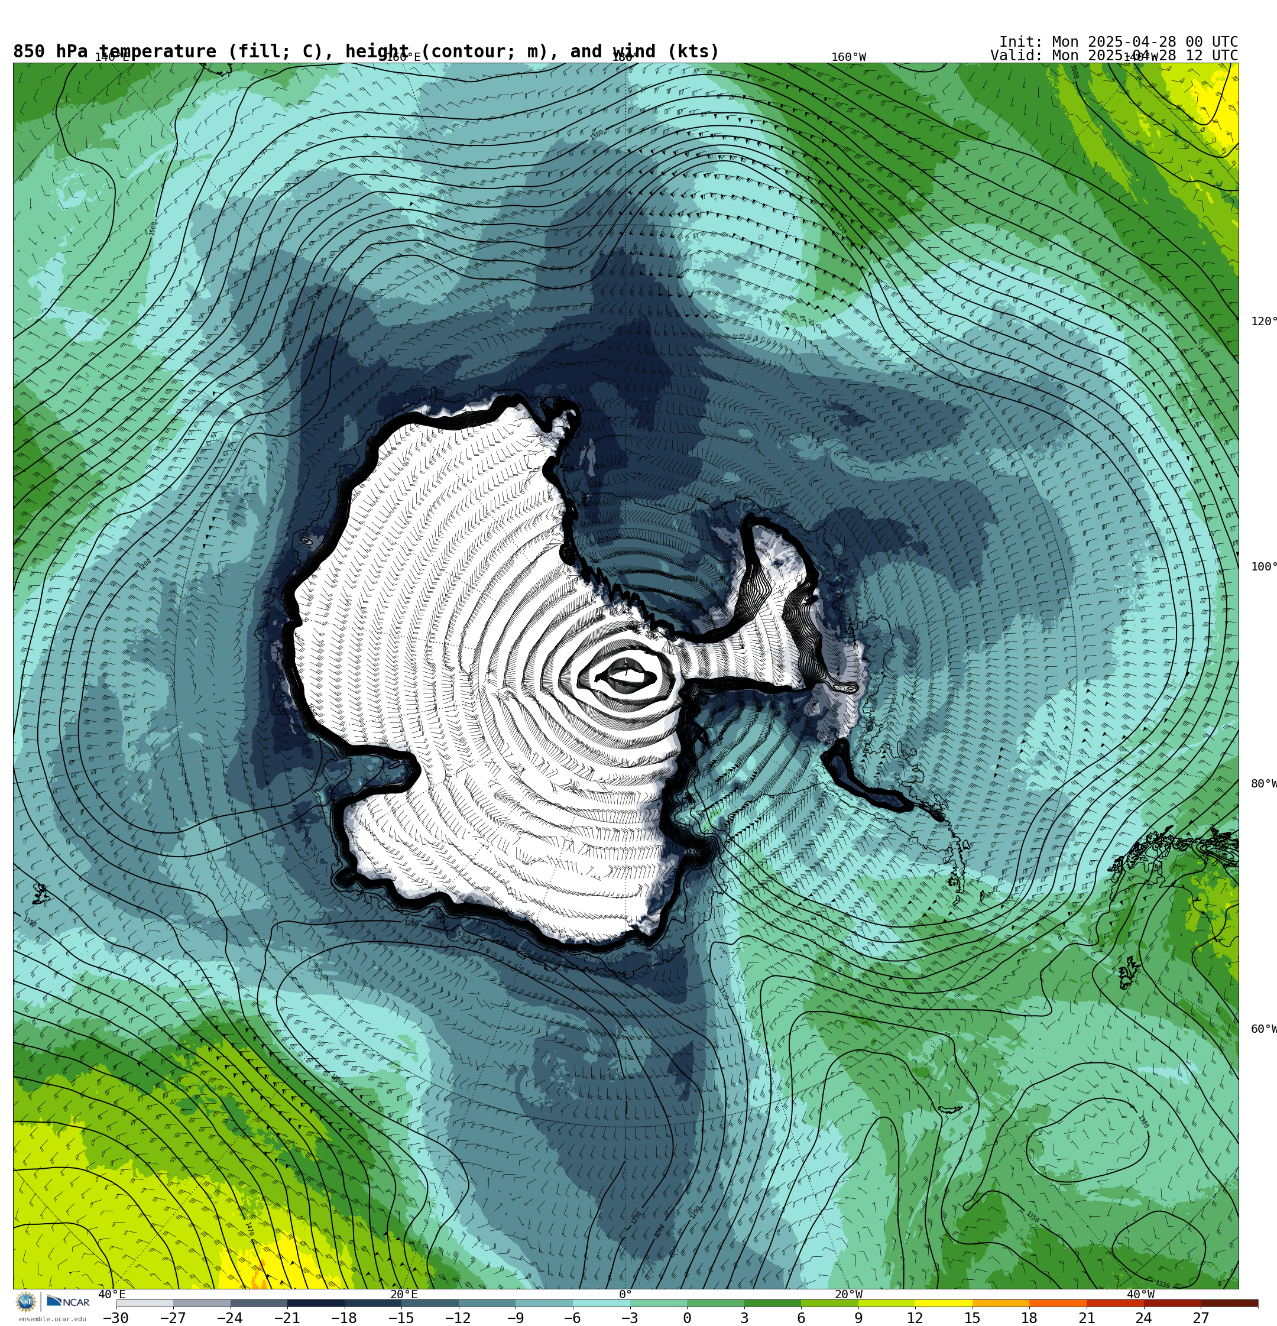Pick the 9 to 12 color bar segment

click(x=887, y=1303)
